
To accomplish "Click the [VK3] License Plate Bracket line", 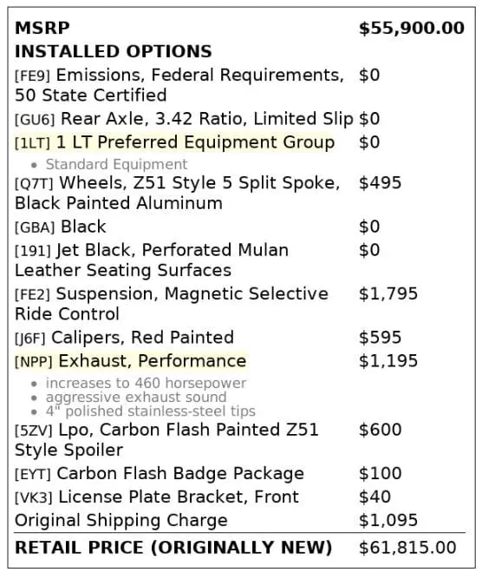I will pos(157,497).
